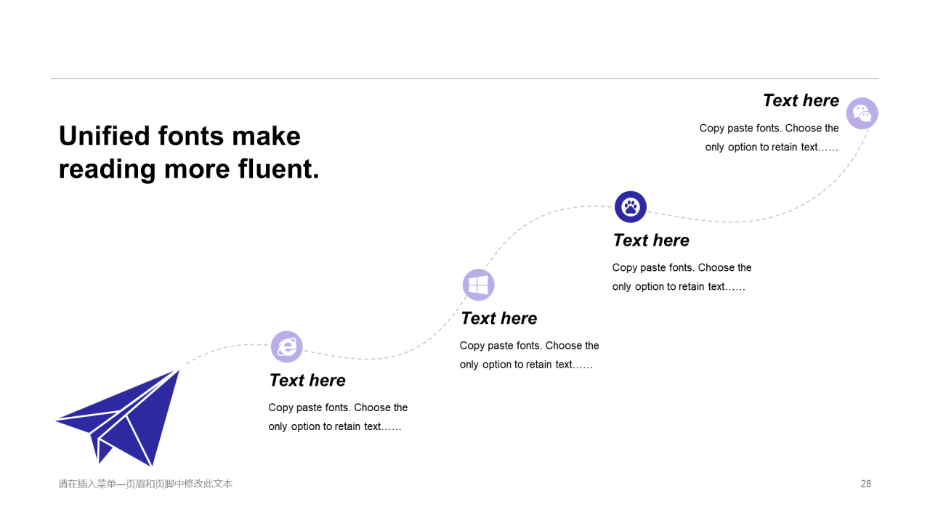Select the slide title 'Unified fonts make reading more fluent.'
Image resolution: width=930 pixels, height=523 pixels.
(189, 153)
